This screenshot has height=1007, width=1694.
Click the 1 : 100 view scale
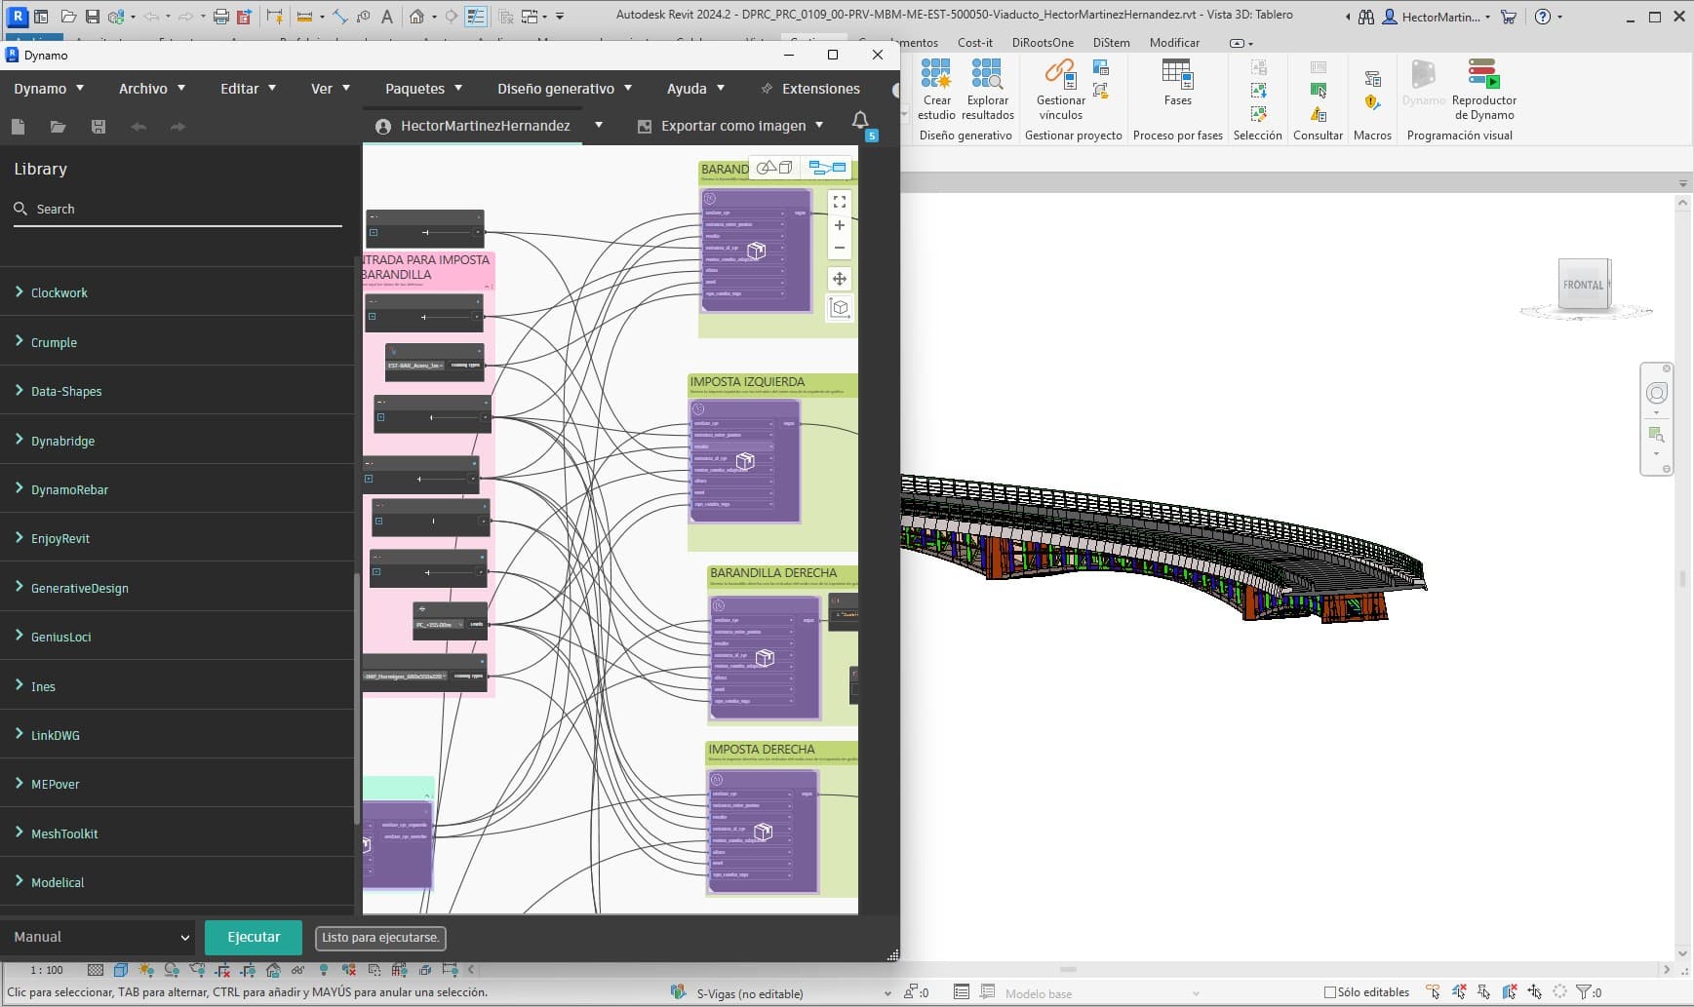[46, 970]
